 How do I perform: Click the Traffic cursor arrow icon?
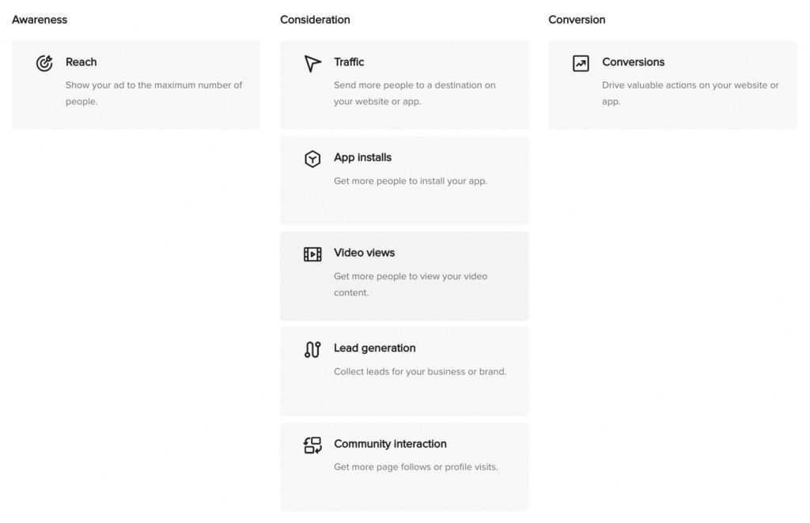(312, 63)
